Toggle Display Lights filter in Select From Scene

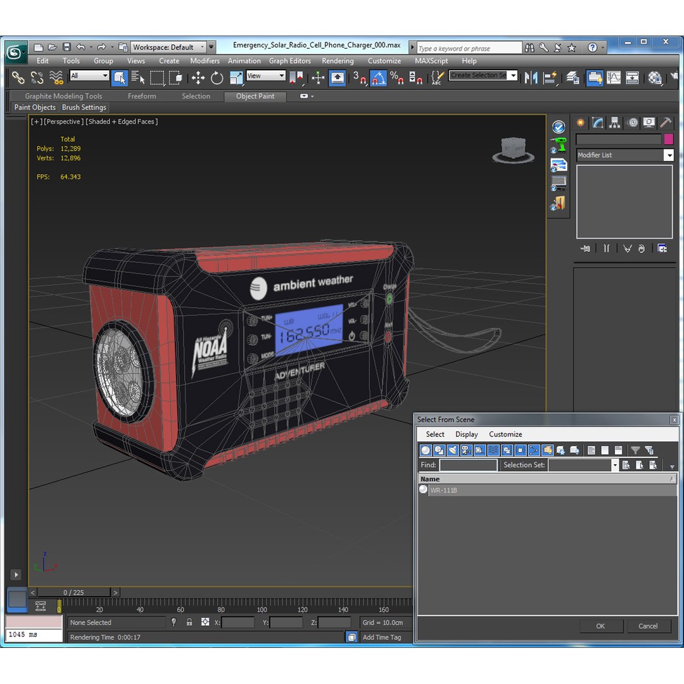(453, 450)
